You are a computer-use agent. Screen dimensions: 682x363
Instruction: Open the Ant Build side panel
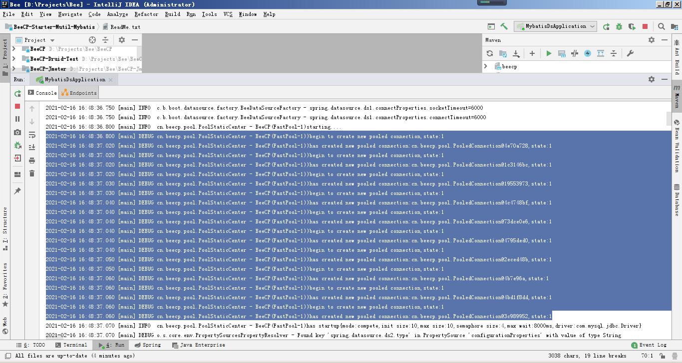coord(677,57)
